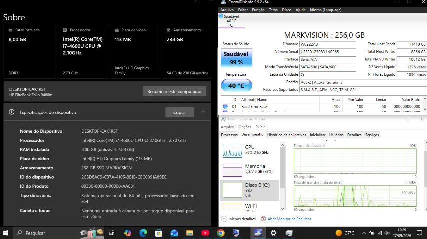Switch to the Usuários tab

pos(336,135)
